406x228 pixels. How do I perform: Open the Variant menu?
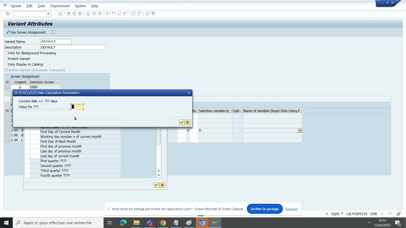[x=16, y=6]
